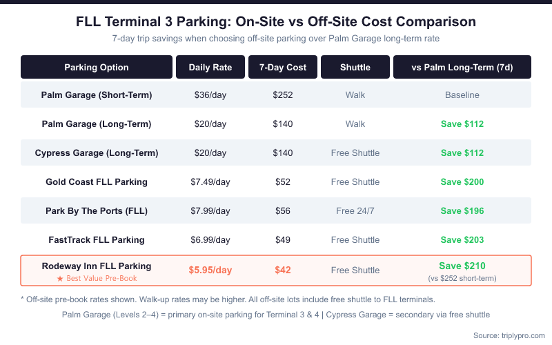Select the vs Palm Long-Term (7d) header

pyautogui.click(x=462, y=68)
